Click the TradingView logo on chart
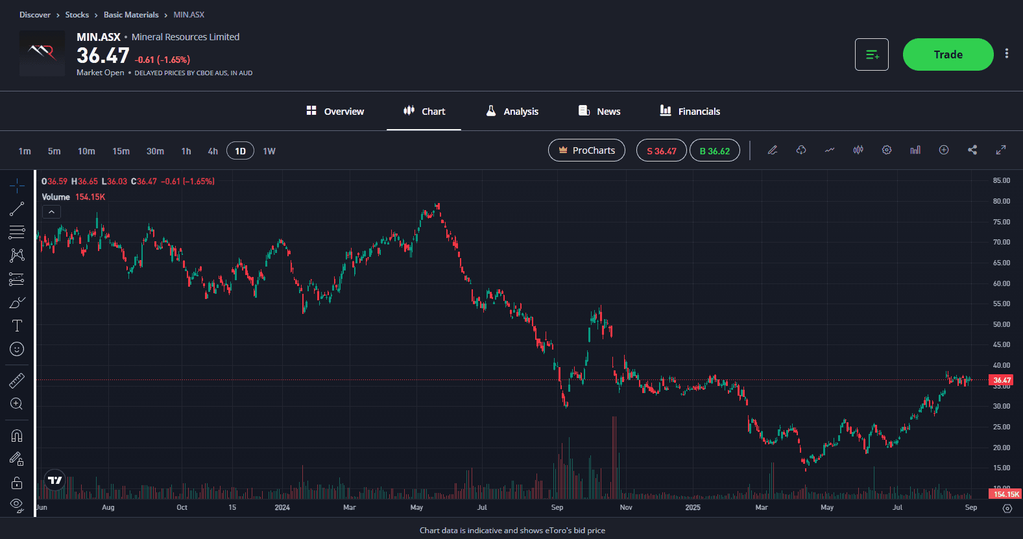This screenshot has width=1023, height=539. coord(55,480)
